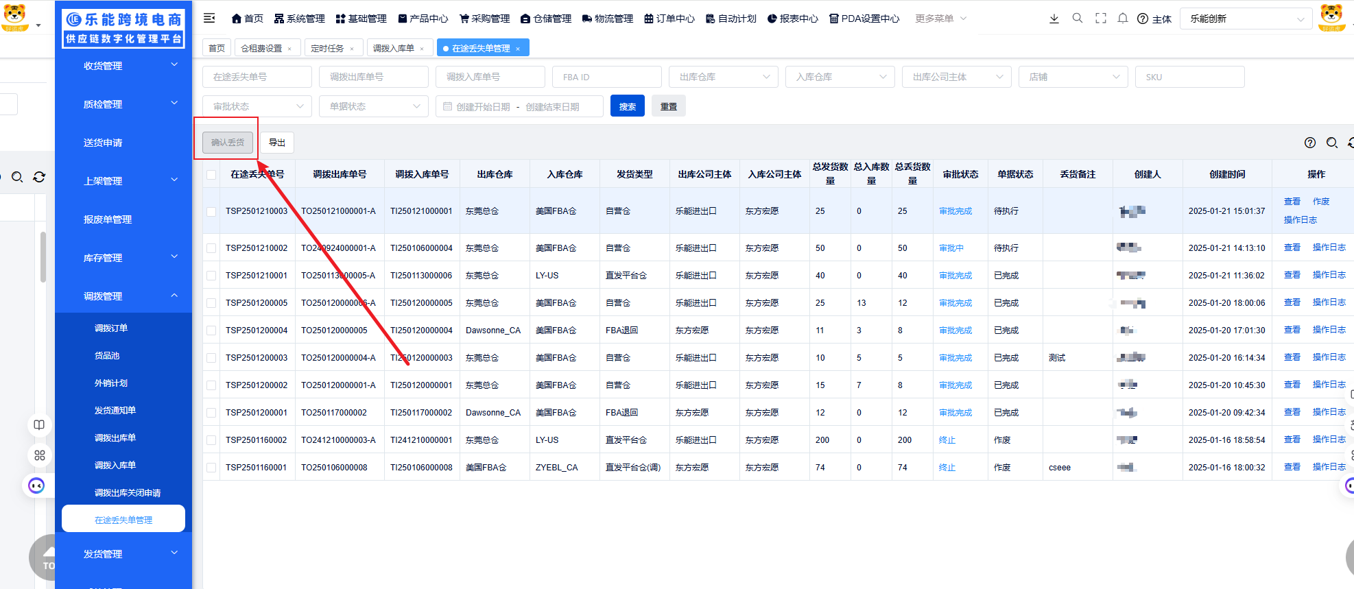
Task: Open 系统管理 menu
Action: (x=300, y=19)
